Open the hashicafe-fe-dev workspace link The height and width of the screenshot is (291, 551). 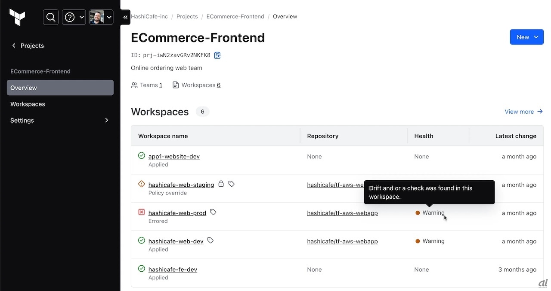pos(173,270)
